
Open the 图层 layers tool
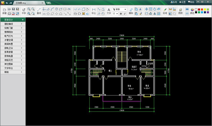[x=180, y=11]
